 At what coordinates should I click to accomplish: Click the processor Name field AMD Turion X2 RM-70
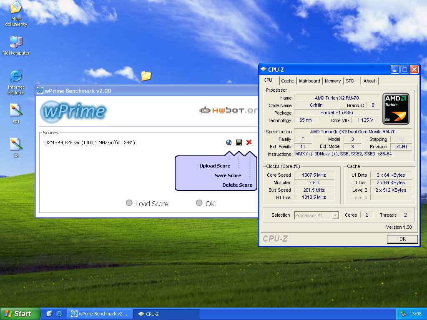tap(337, 97)
